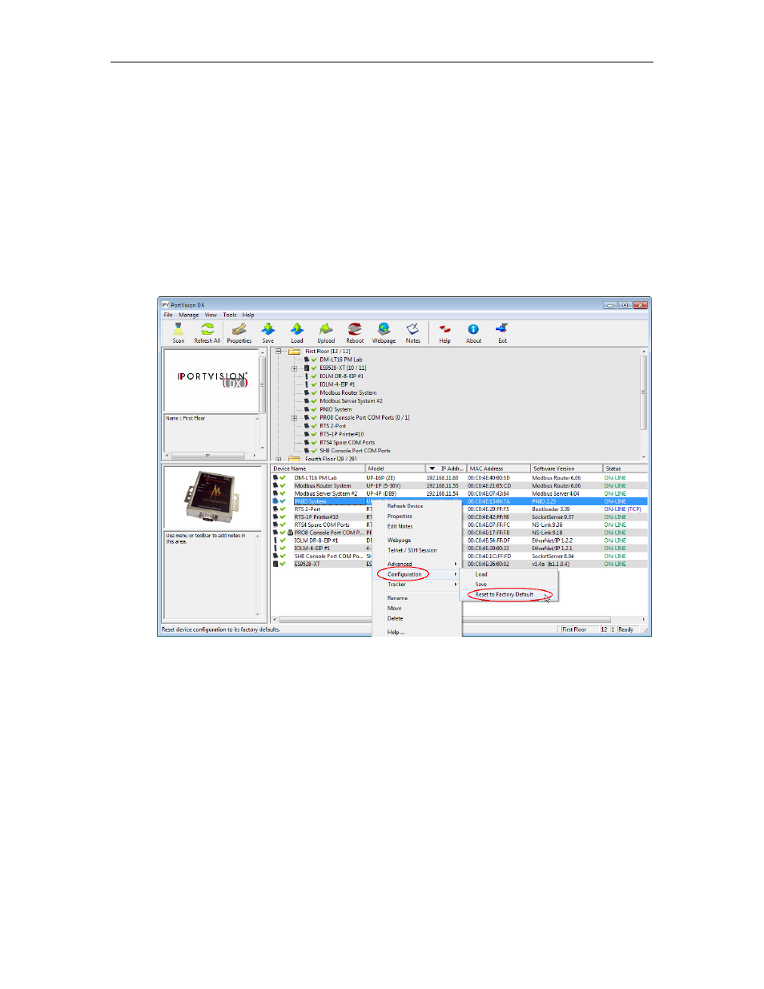Sort by Device Name column header
764x989 pixels.
318,468
